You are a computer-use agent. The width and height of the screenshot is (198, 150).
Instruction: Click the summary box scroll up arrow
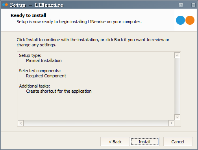click(177, 55)
